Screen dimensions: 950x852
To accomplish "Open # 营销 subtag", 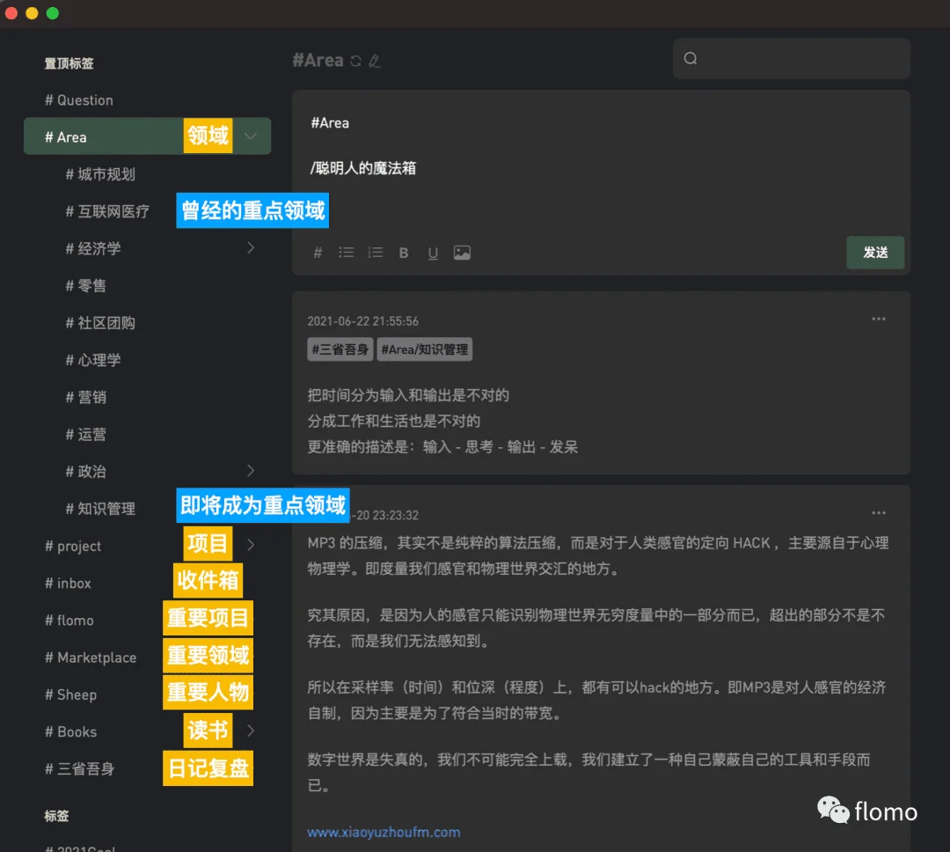I will (85, 397).
